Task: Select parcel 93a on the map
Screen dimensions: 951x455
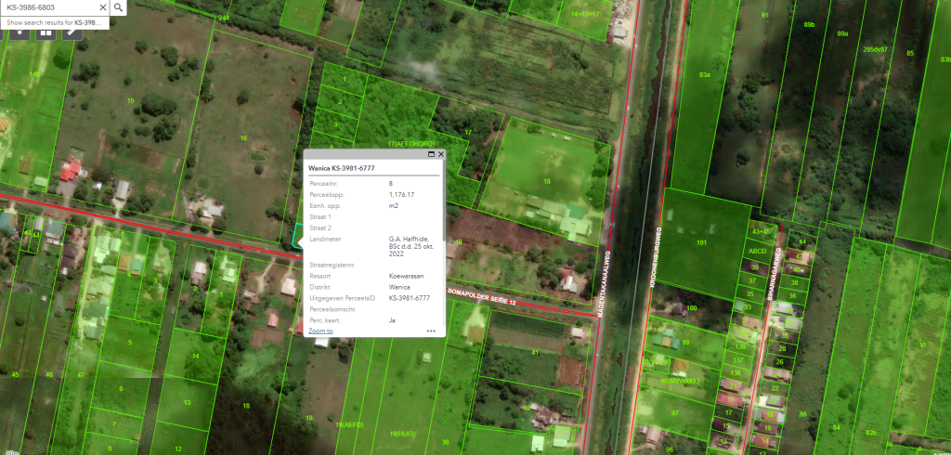Action: (x=704, y=74)
